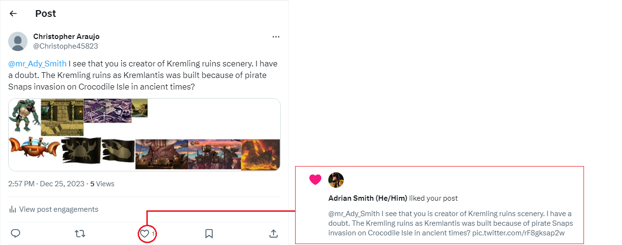Click the share upload icon
The image size is (622, 245).
[x=273, y=233]
